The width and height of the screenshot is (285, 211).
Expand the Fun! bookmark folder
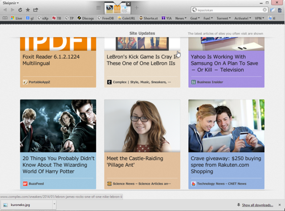pos(208,18)
